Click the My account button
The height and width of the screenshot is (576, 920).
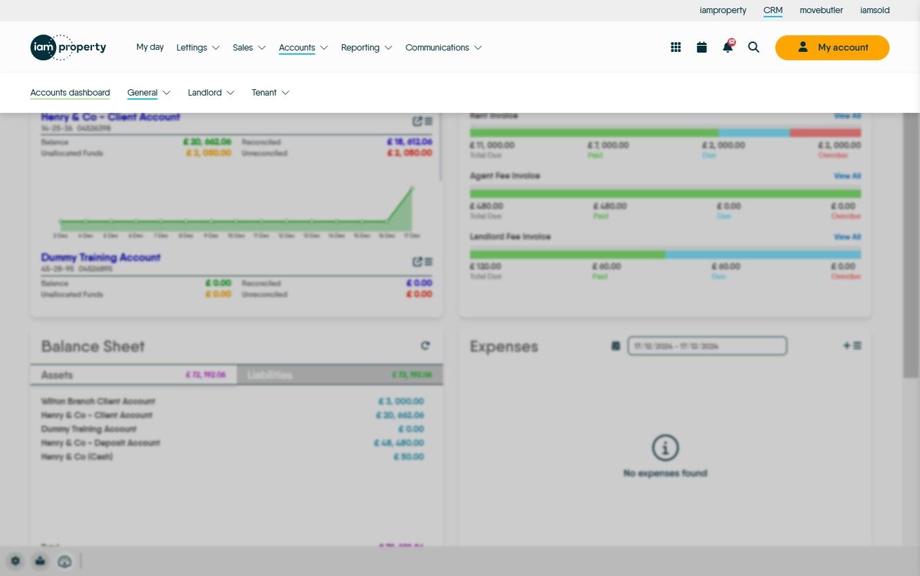832,48
